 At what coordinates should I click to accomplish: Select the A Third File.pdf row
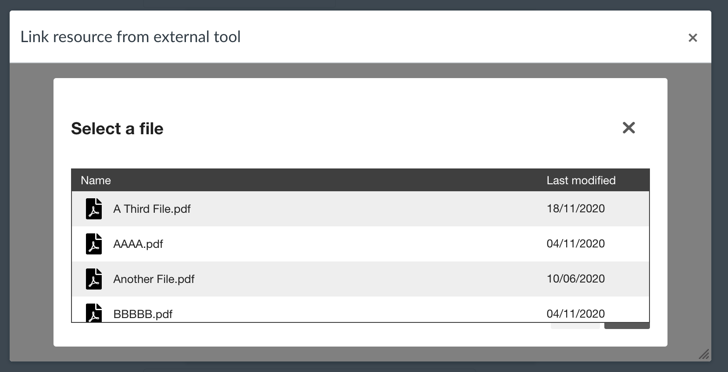tap(307, 209)
